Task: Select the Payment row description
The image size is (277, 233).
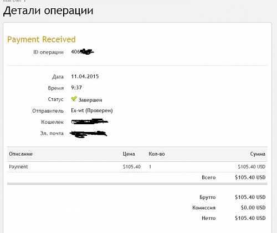Action: (x=18, y=167)
